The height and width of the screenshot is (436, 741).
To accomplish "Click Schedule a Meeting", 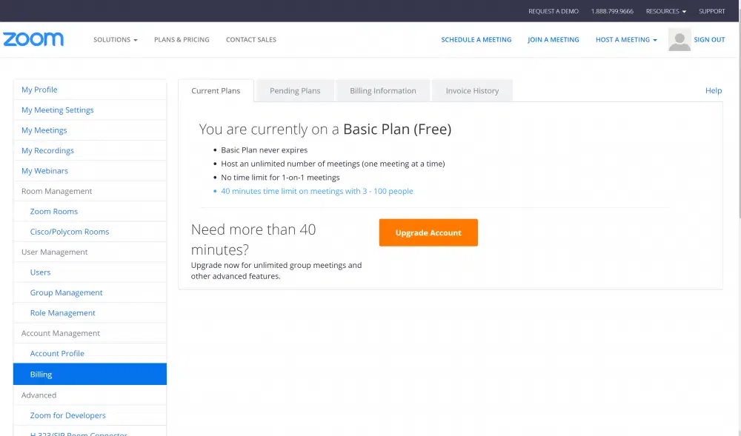I will (x=476, y=40).
